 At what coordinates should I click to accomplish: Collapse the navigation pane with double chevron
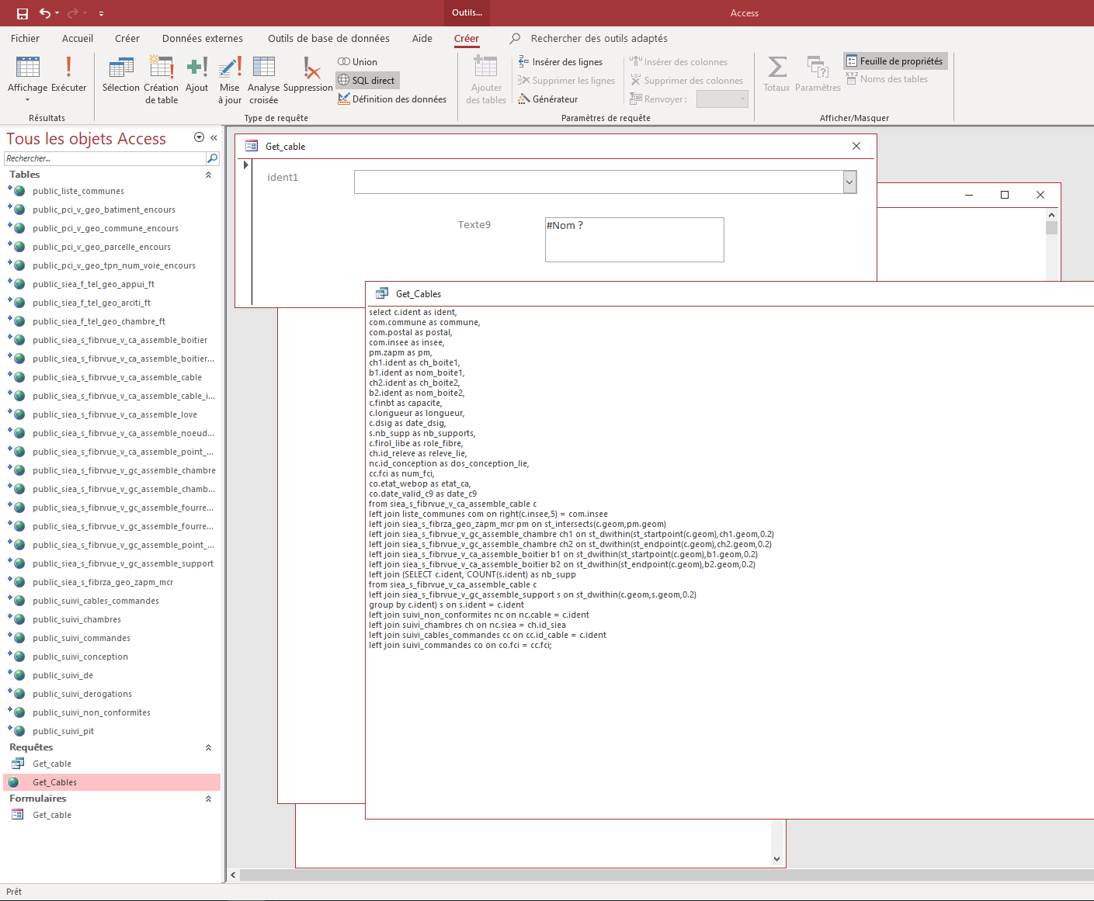(214, 137)
